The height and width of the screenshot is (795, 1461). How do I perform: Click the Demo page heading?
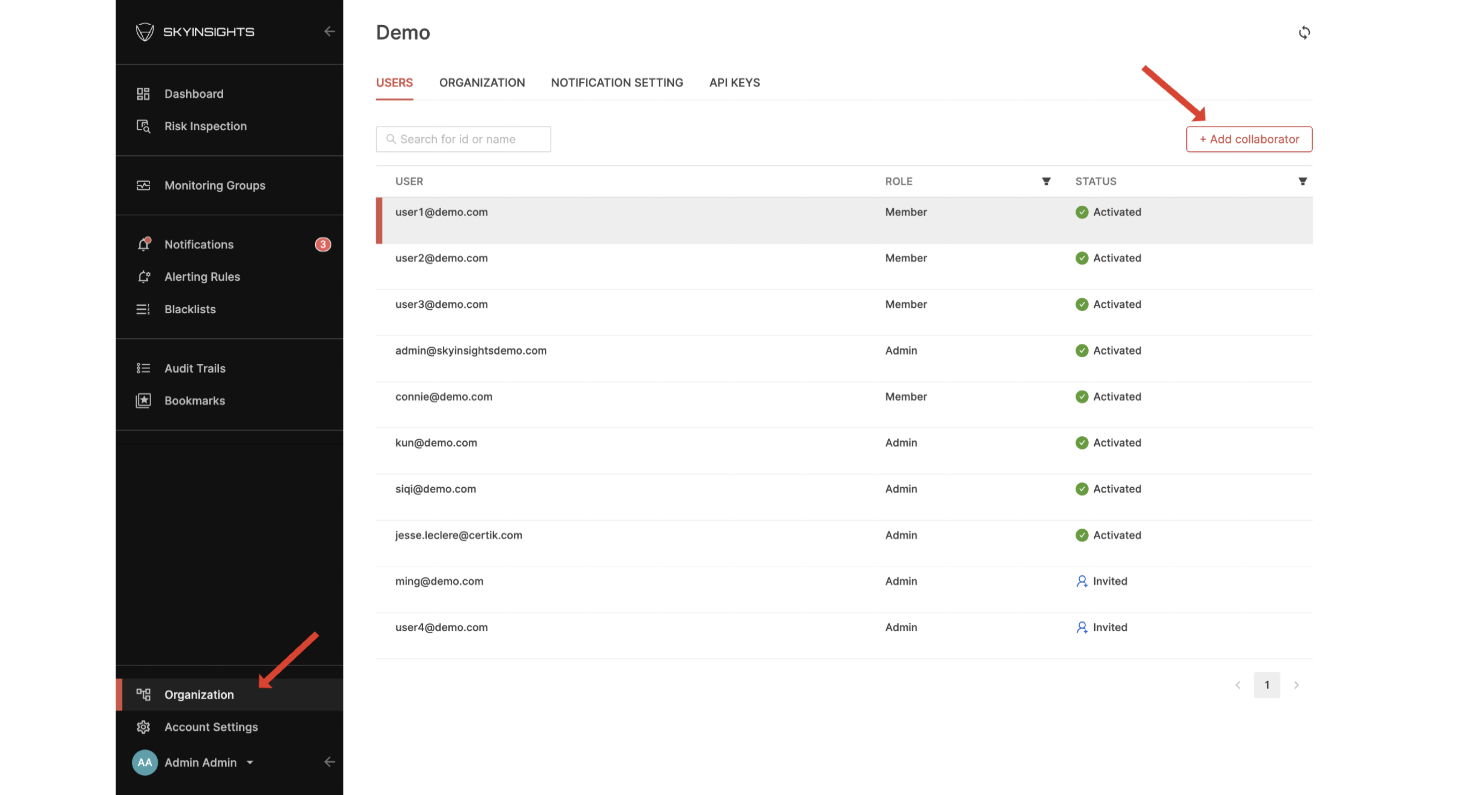coord(403,32)
